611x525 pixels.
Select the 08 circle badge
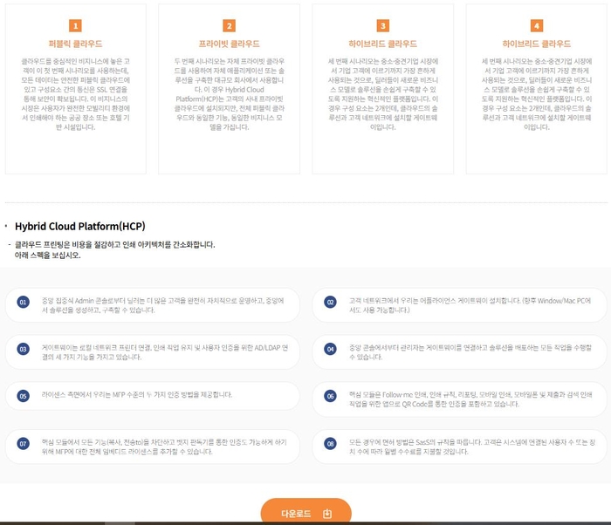(x=330, y=444)
